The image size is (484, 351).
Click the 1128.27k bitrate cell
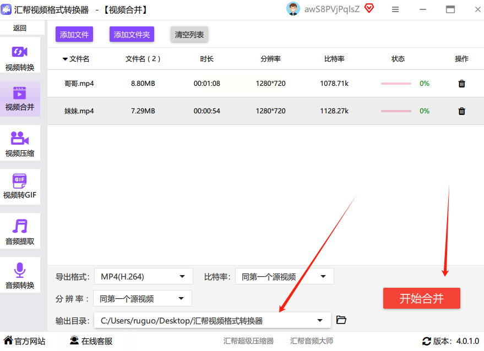pos(334,111)
